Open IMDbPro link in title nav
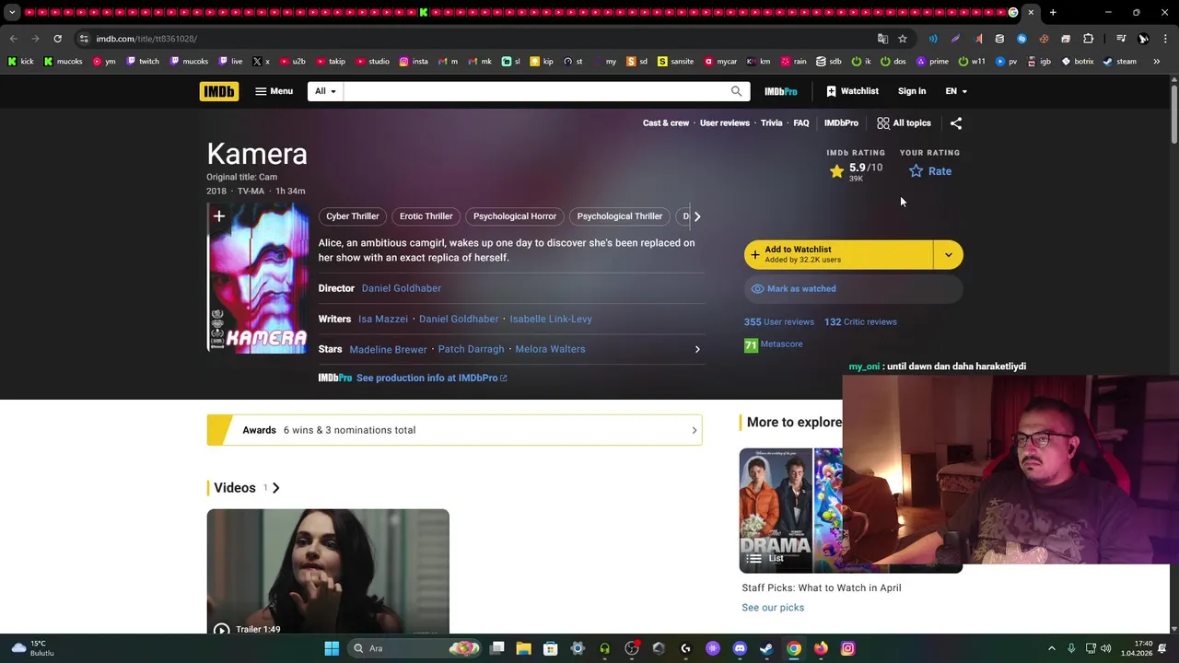 coord(841,122)
